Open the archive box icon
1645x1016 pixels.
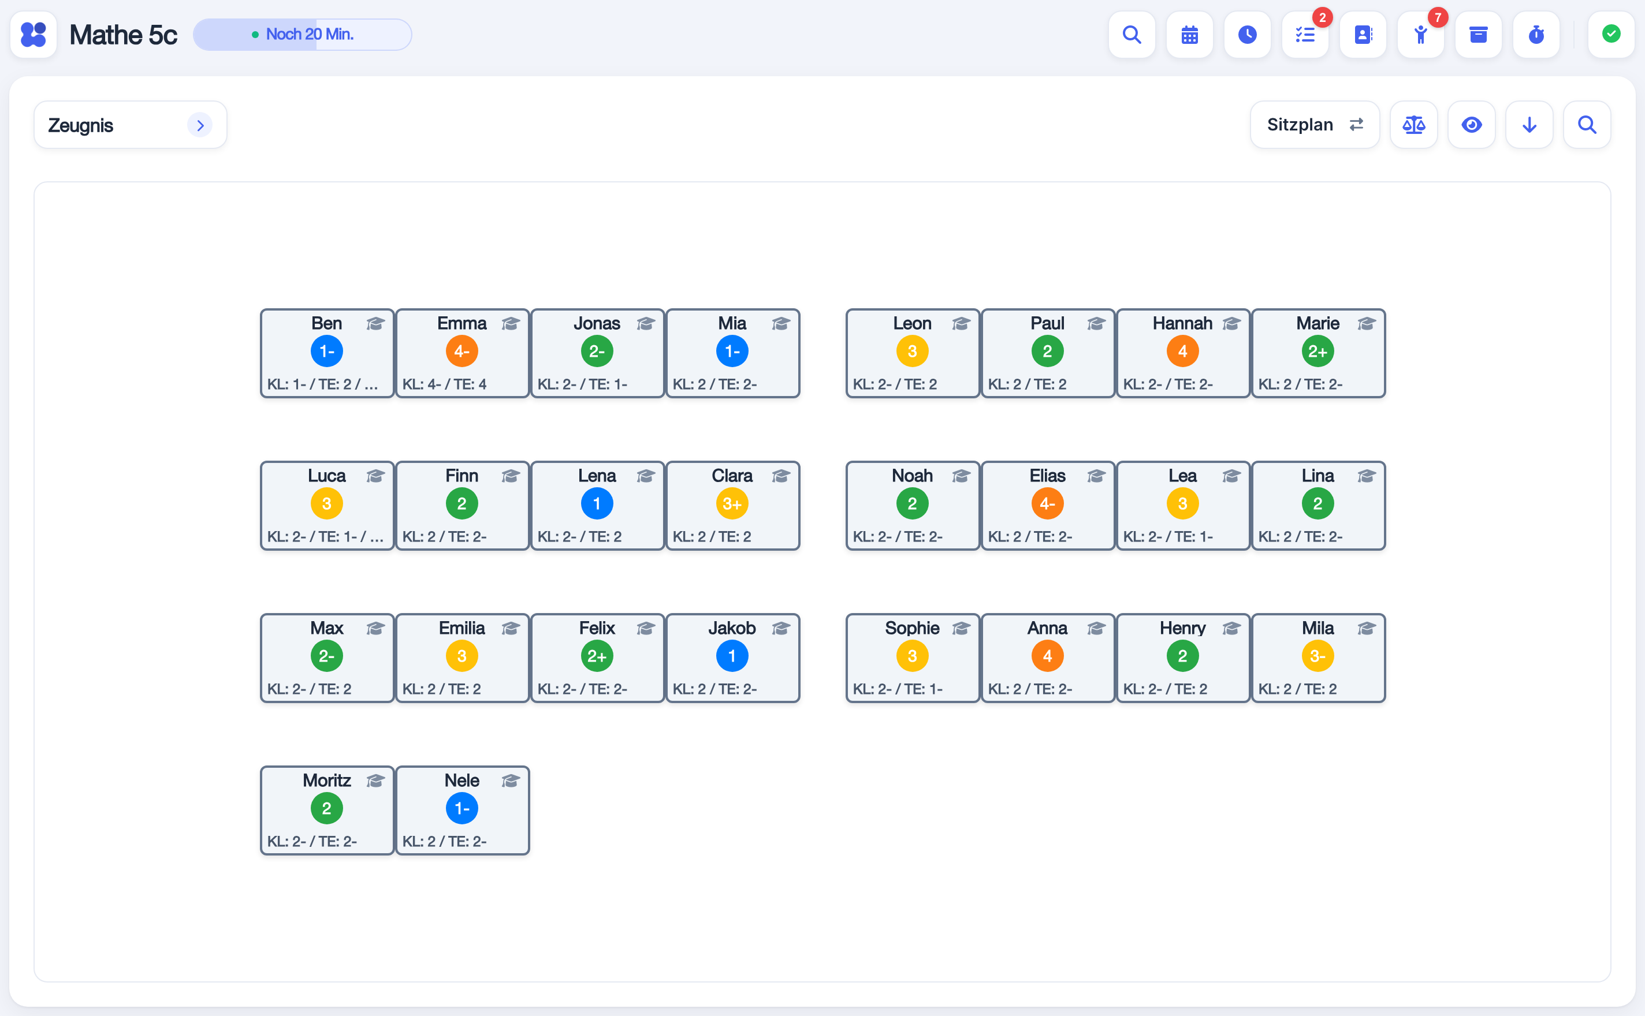point(1478,34)
